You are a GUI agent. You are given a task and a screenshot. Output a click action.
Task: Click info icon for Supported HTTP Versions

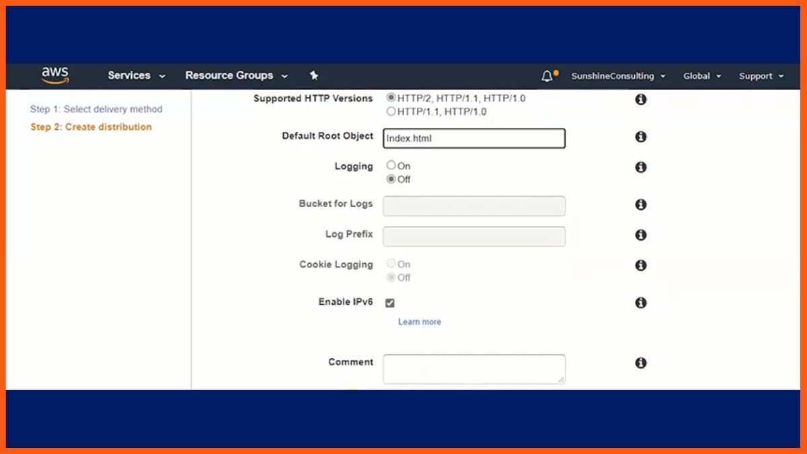tap(641, 100)
